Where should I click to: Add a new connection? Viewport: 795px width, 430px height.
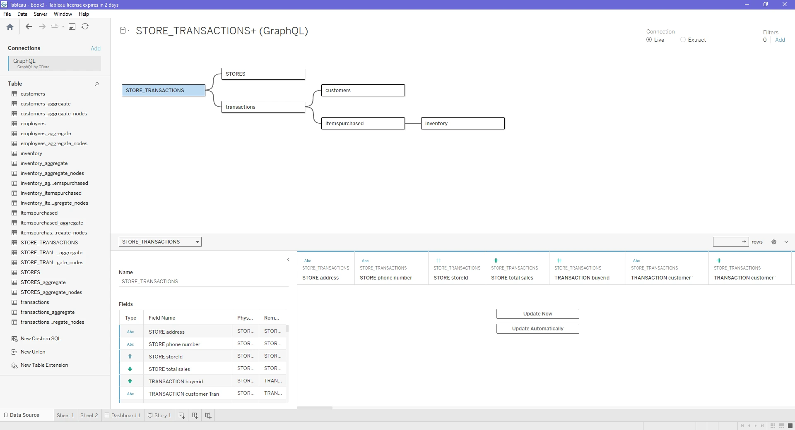[x=96, y=48]
